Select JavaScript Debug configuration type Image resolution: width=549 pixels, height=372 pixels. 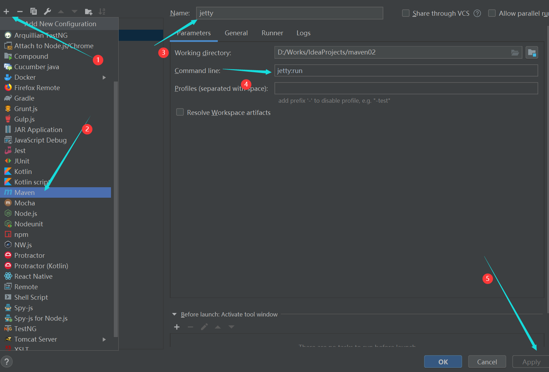tap(56, 140)
